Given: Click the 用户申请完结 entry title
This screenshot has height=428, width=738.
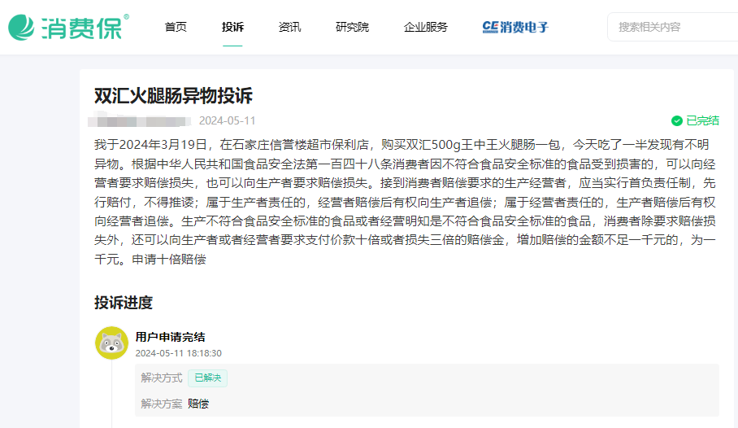Looking at the screenshot, I should point(171,337).
